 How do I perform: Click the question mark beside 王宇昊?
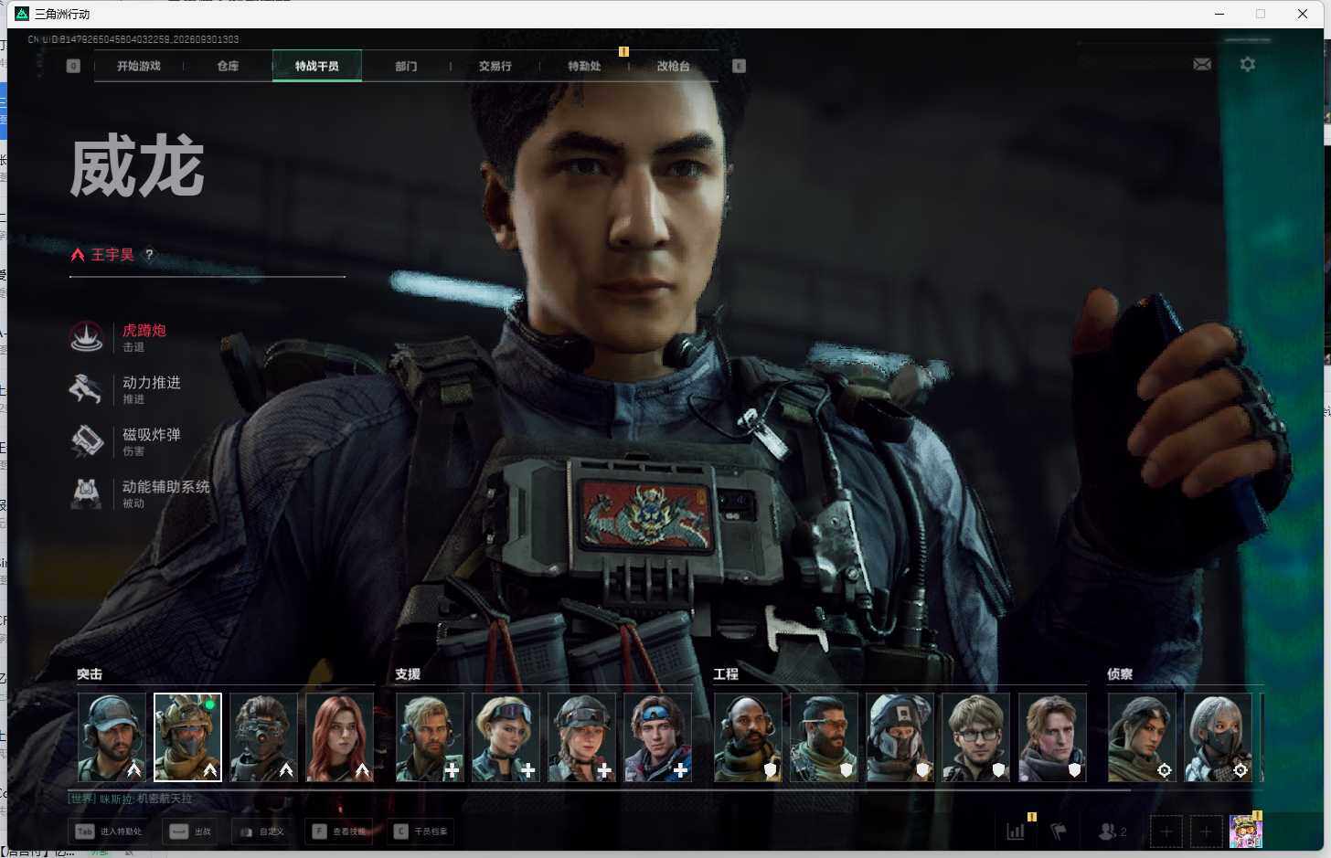coord(149,255)
